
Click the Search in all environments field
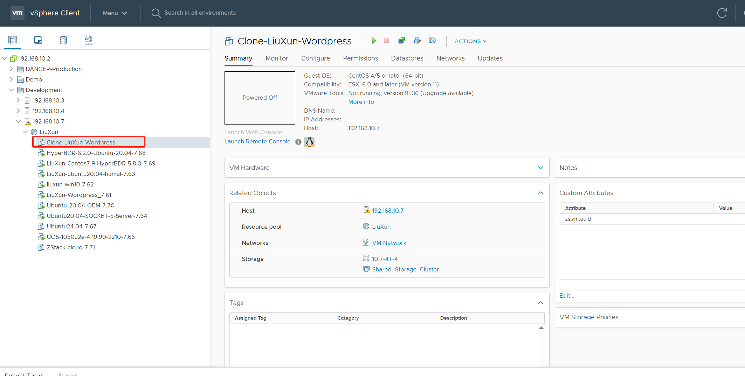tap(200, 13)
